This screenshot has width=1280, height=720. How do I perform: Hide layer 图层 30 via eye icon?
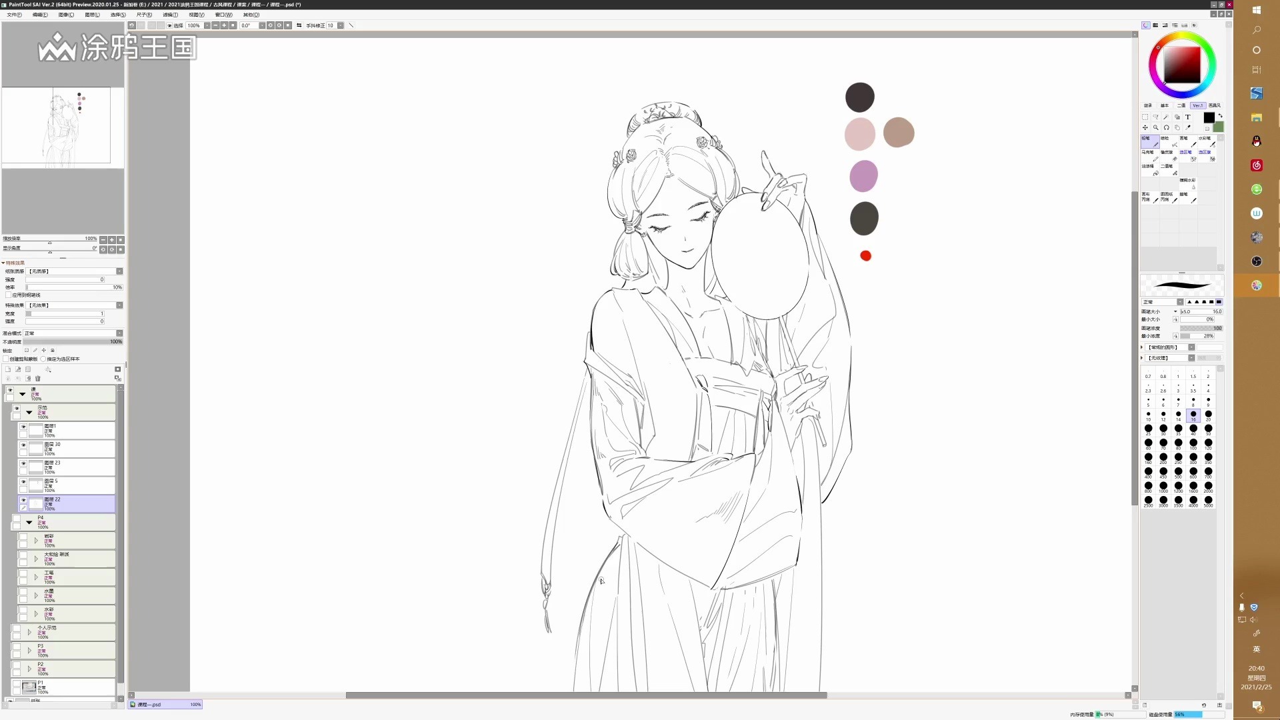click(23, 445)
